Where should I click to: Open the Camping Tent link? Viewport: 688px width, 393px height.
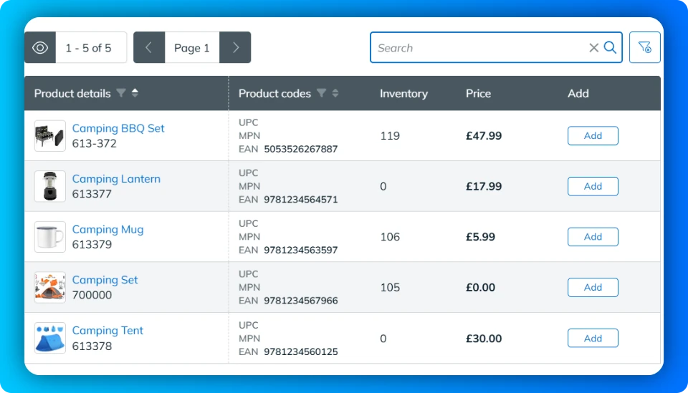(107, 330)
